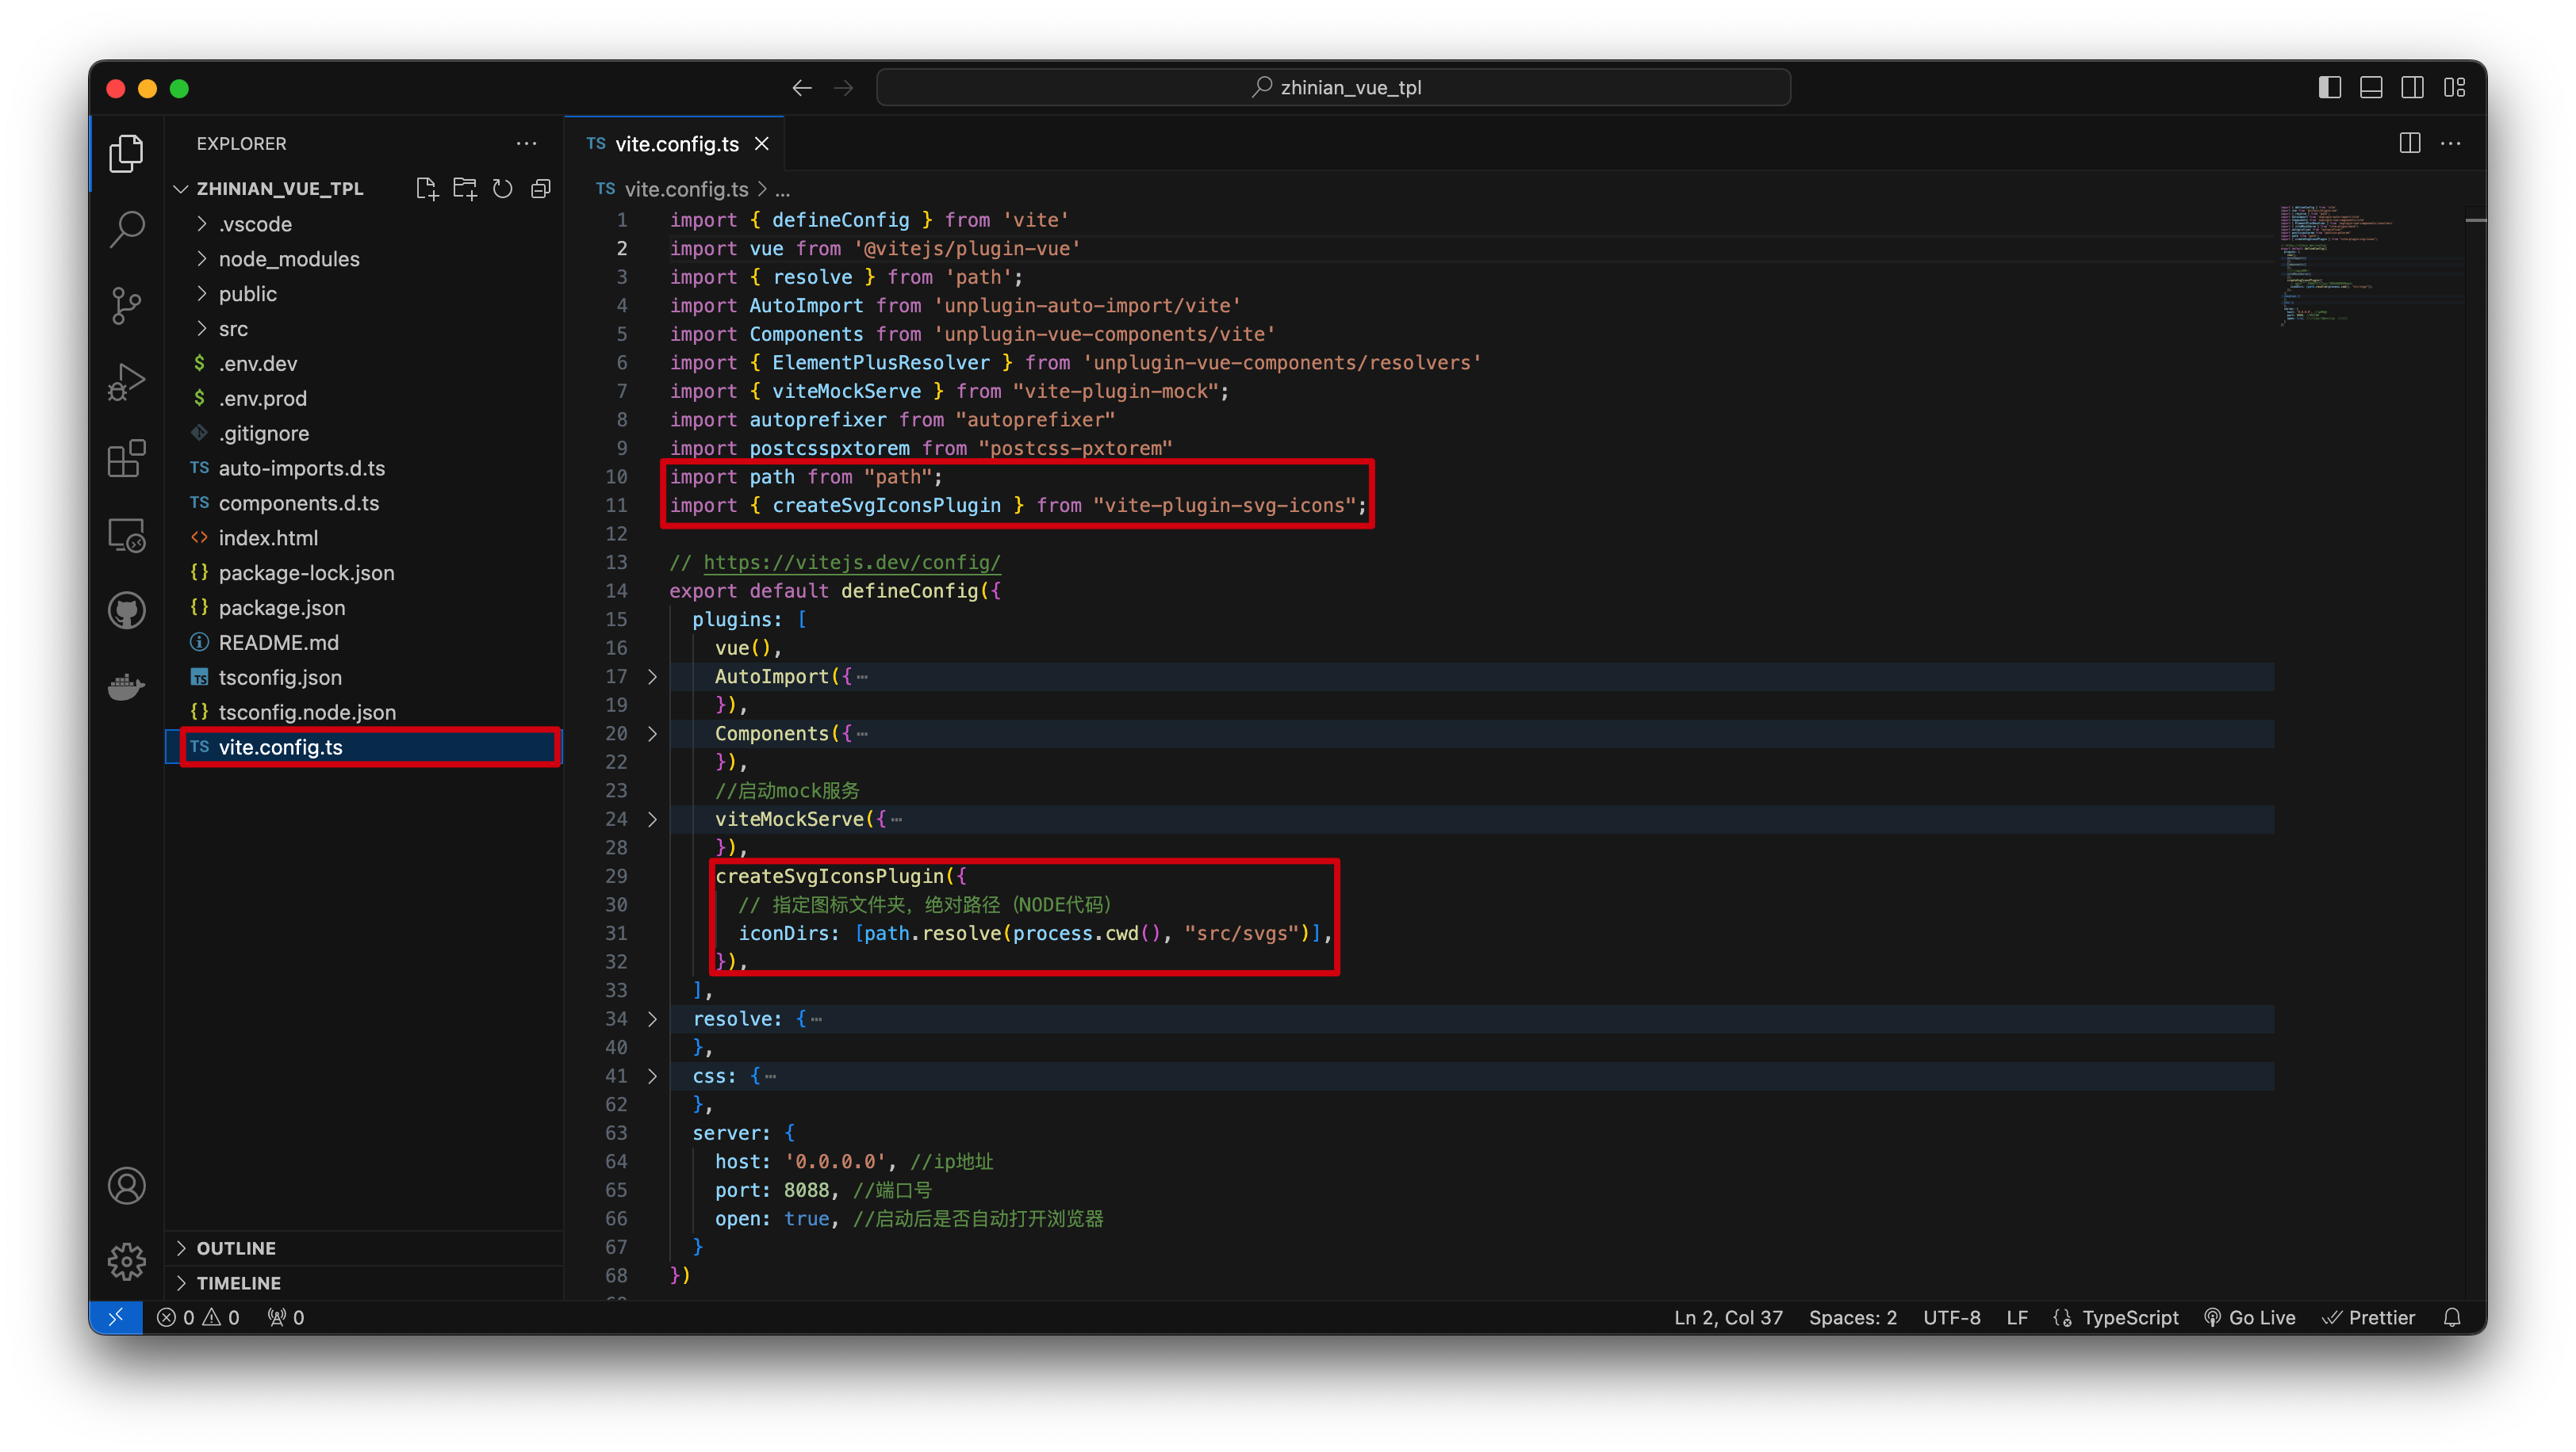Open explorer Views and More Actions menu
This screenshot has width=2576, height=1452.
(x=527, y=144)
